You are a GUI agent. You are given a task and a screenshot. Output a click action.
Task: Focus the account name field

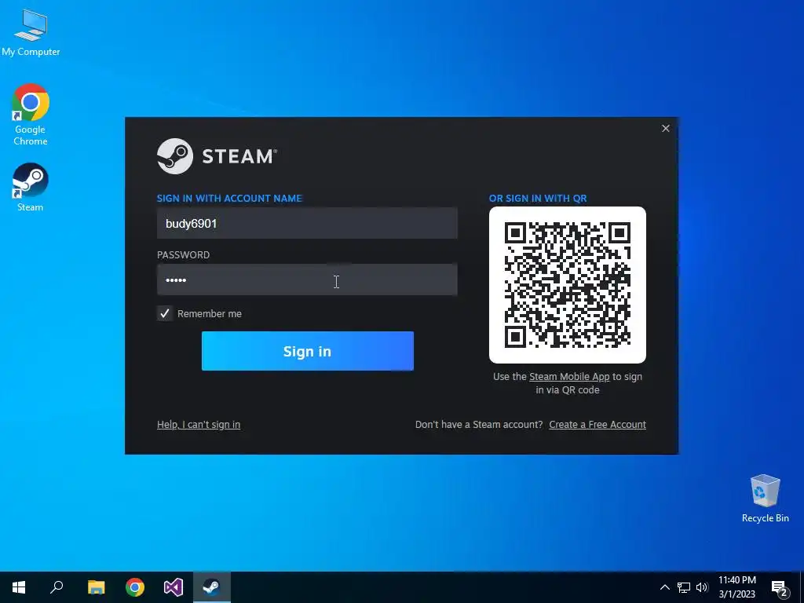click(307, 223)
